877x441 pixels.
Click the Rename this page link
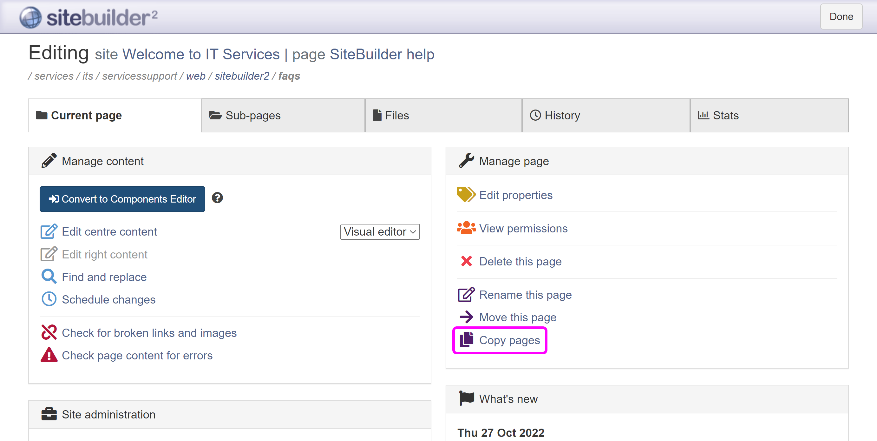pyautogui.click(x=525, y=294)
